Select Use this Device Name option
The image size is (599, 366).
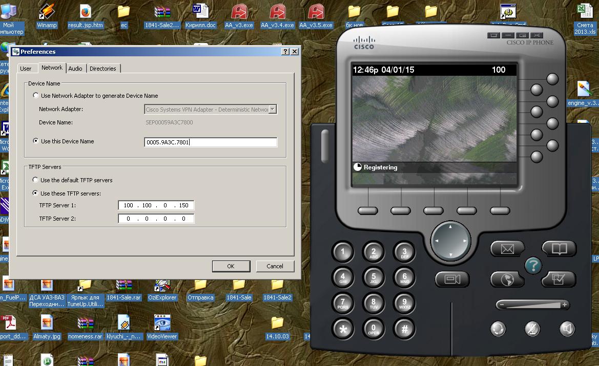pyautogui.click(x=35, y=141)
